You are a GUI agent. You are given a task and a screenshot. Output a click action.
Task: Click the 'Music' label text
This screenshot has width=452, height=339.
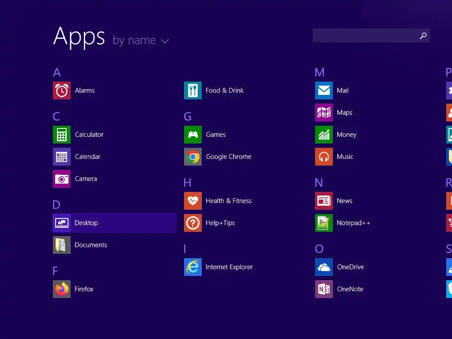coord(345,157)
